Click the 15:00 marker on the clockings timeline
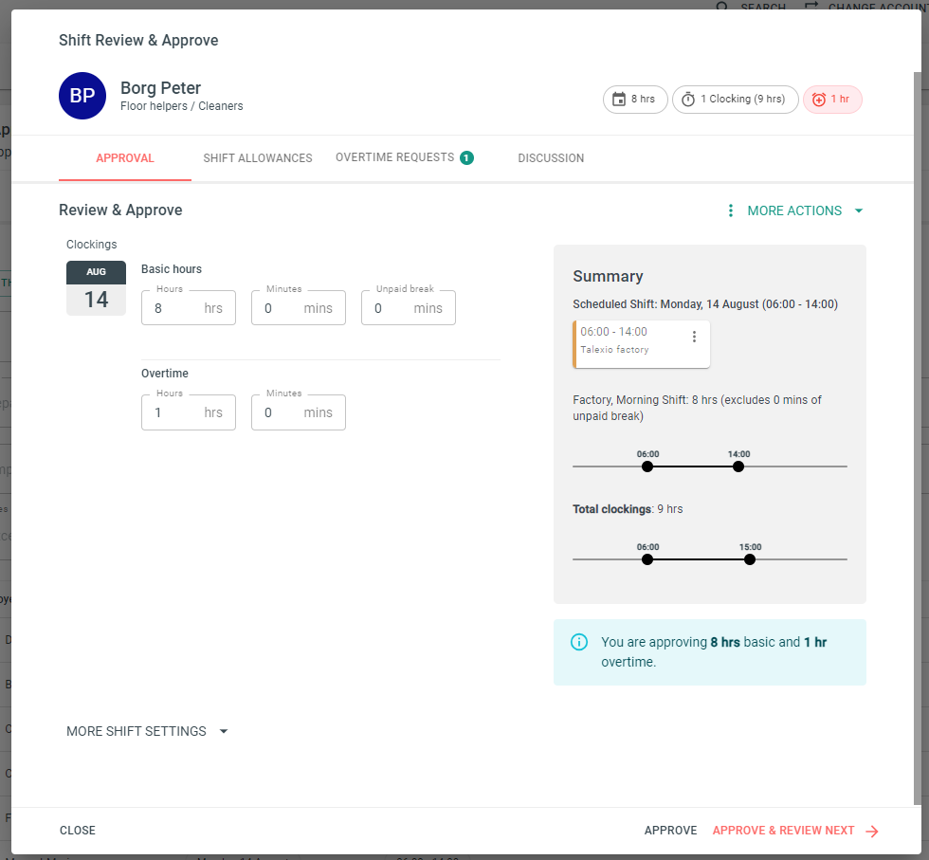 (x=750, y=559)
